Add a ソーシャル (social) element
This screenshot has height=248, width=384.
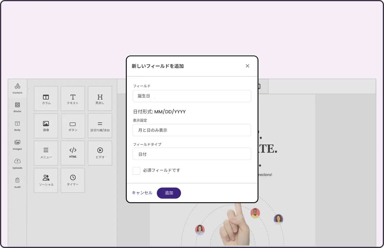[46, 180]
